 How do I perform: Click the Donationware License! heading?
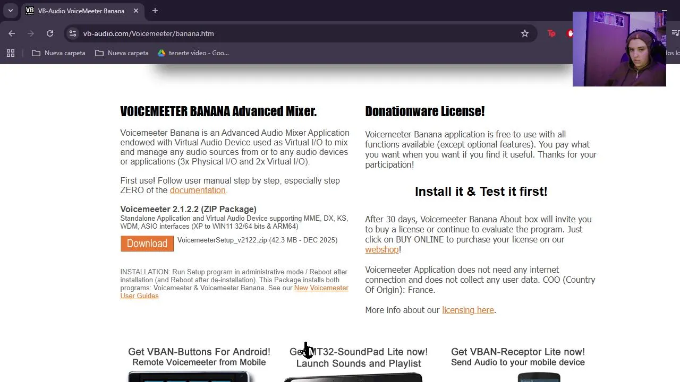click(x=425, y=111)
